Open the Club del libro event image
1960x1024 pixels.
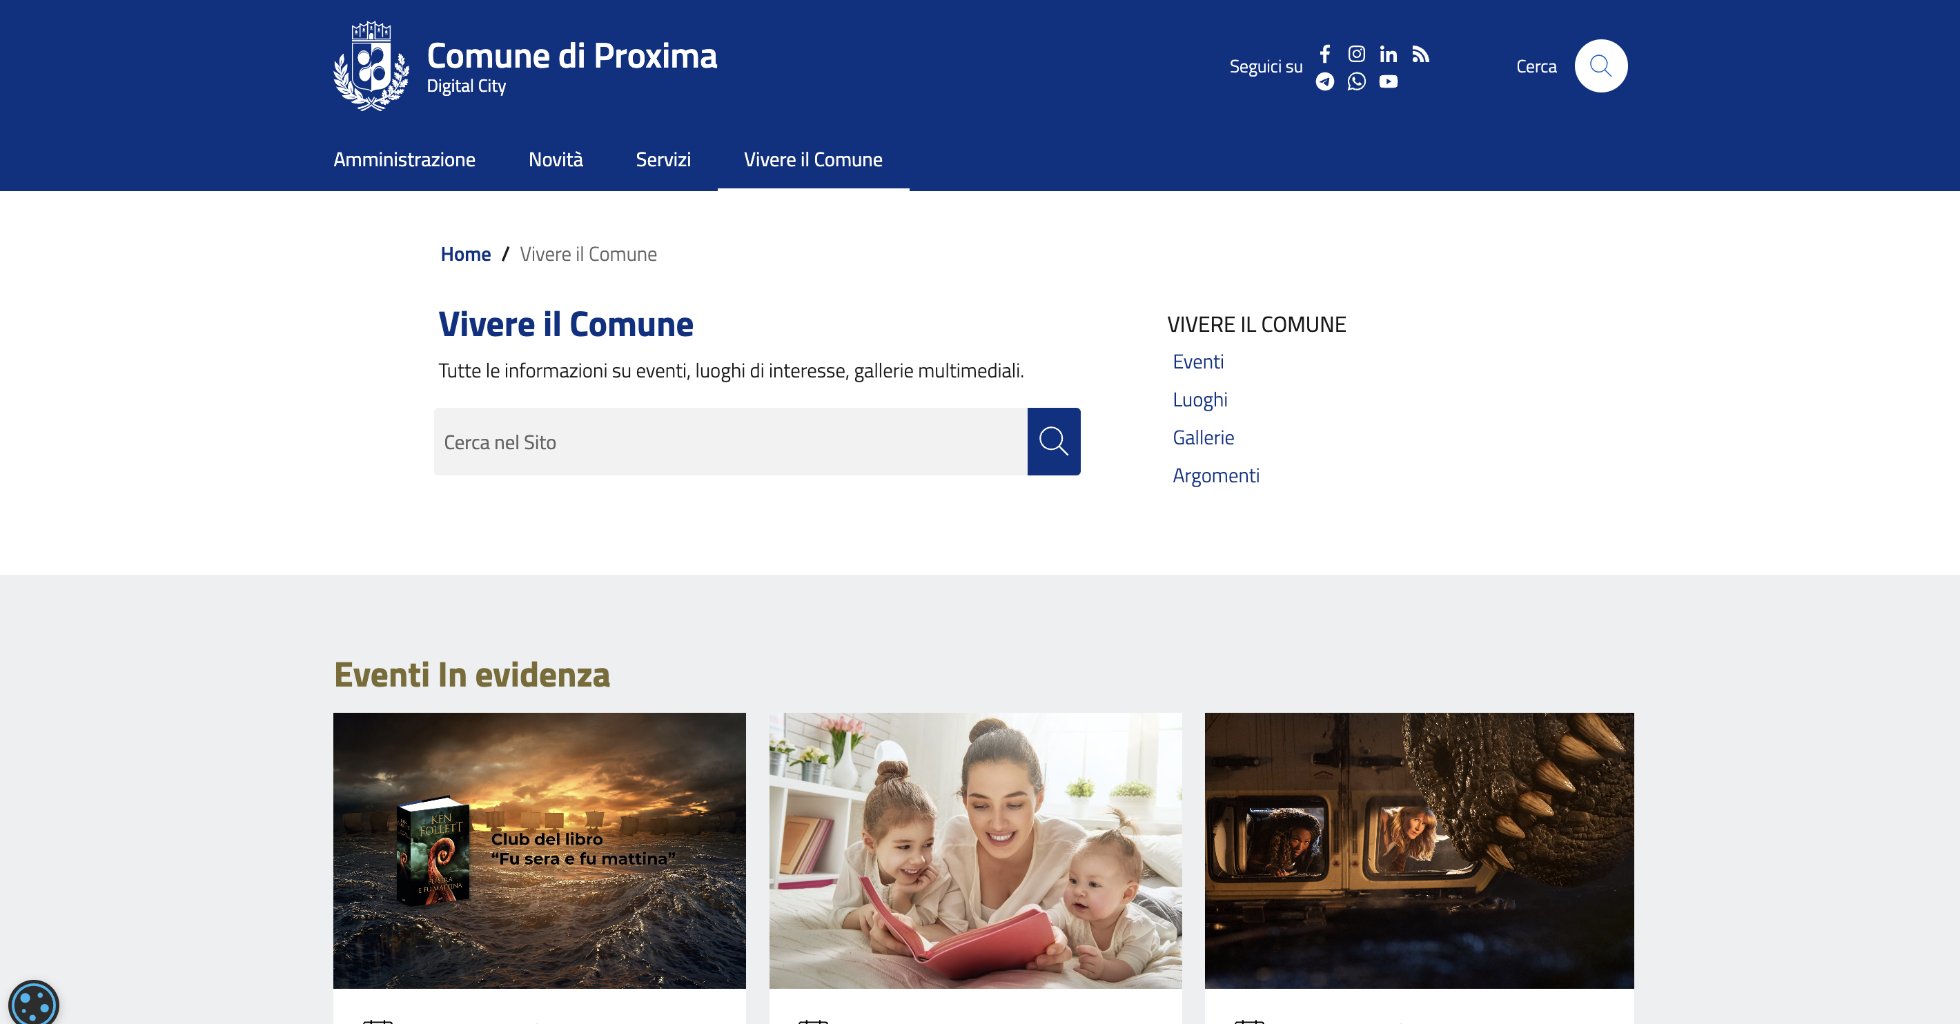pos(539,850)
